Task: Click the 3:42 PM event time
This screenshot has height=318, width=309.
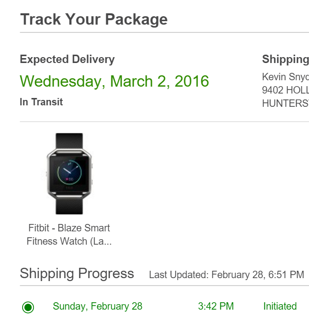Action: tap(216, 306)
